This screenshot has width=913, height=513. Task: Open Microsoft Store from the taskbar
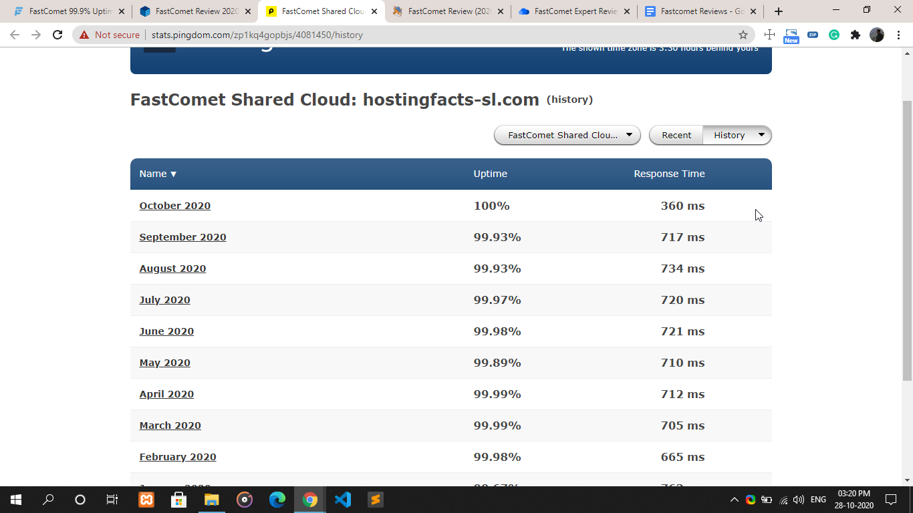tap(178, 500)
